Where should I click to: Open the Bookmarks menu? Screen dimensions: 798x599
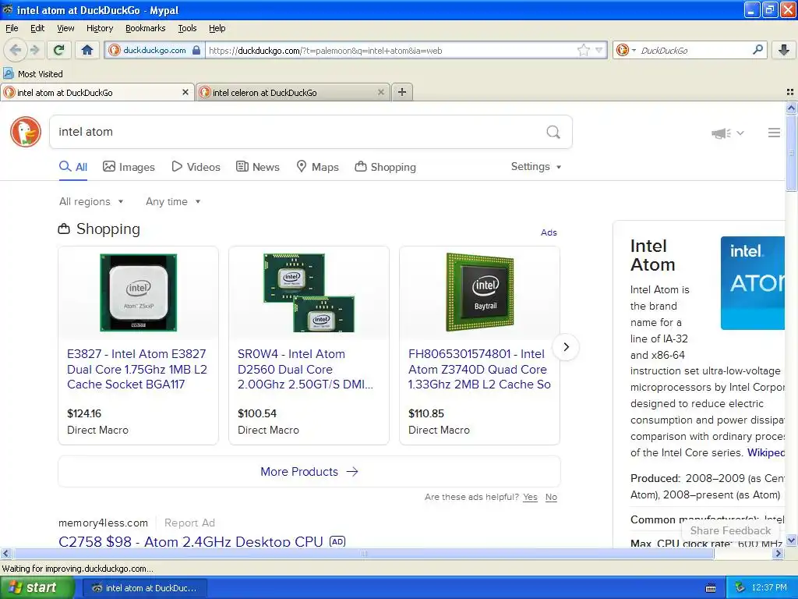(x=146, y=28)
